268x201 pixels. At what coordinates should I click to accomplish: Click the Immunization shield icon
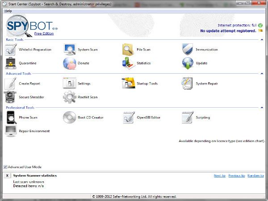tap(188, 50)
